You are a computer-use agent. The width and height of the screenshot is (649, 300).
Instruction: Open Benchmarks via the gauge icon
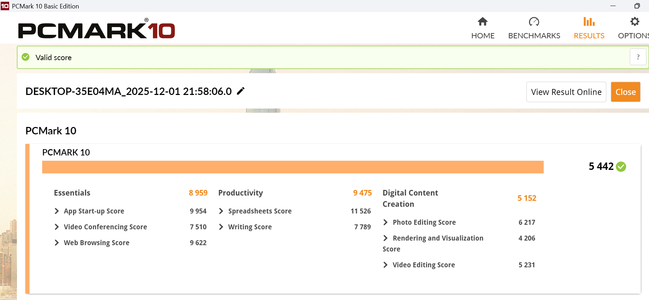click(x=534, y=22)
